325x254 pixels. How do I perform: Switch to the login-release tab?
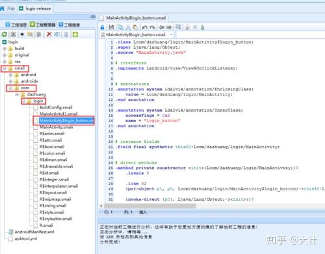35,8
